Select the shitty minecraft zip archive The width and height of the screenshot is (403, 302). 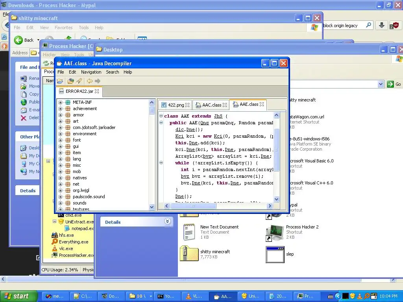(x=189, y=254)
